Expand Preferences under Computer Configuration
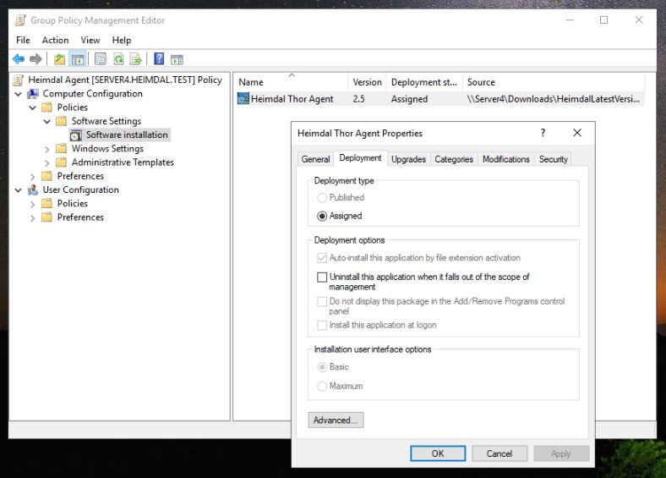Screen dimensions: 666x478 pyautogui.click(x=33, y=177)
